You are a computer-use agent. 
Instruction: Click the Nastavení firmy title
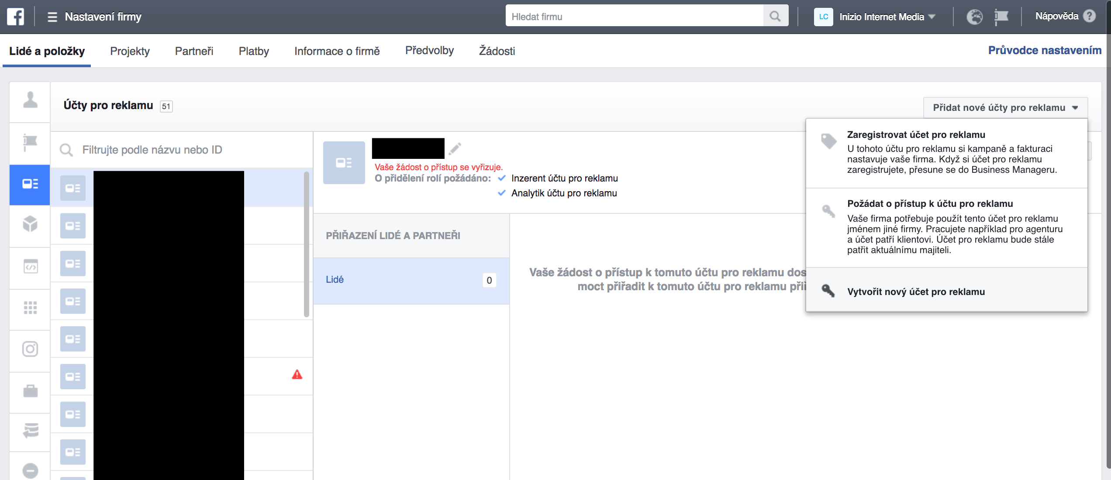(x=103, y=17)
